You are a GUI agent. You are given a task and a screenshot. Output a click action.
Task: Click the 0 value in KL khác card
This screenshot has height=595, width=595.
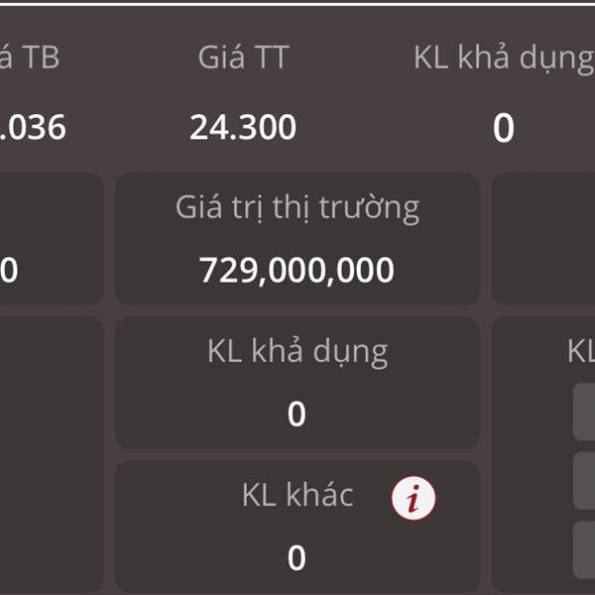(297, 557)
